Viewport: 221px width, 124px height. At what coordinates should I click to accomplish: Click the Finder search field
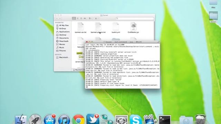point(135,18)
